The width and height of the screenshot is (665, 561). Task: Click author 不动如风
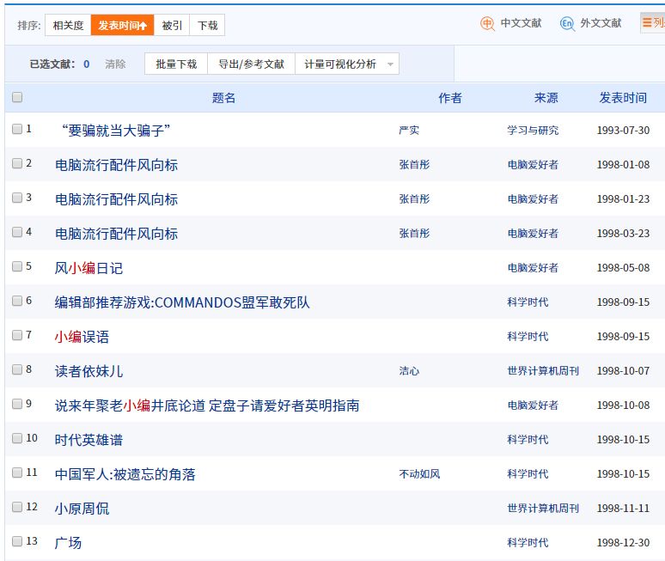[419, 474]
